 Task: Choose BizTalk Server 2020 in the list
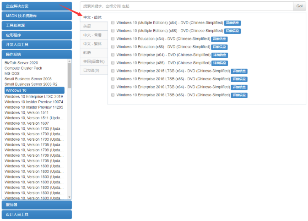point(27,63)
